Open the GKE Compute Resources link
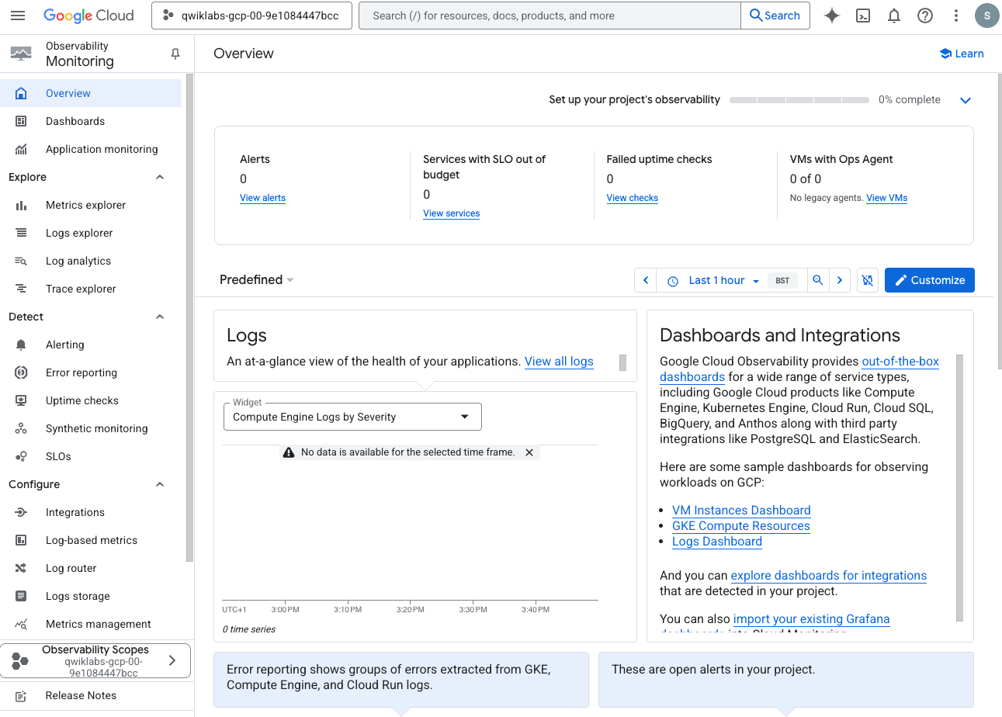The width and height of the screenshot is (1002, 717). pos(741,525)
